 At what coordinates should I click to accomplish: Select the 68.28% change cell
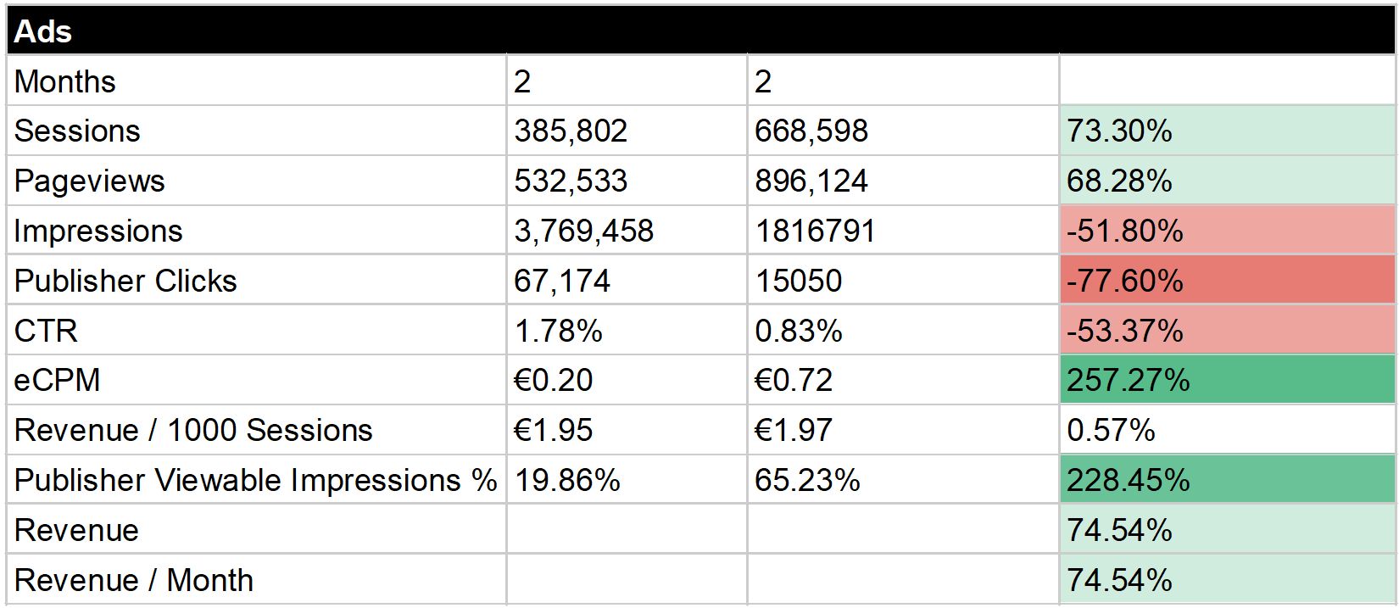[1119, 181]
